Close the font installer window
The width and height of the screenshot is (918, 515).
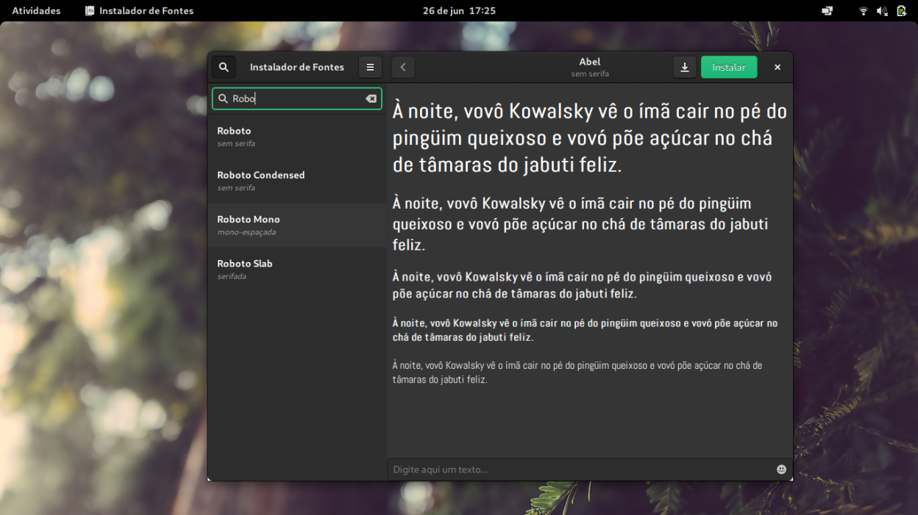pyautogui.click(x=778, y=67)
